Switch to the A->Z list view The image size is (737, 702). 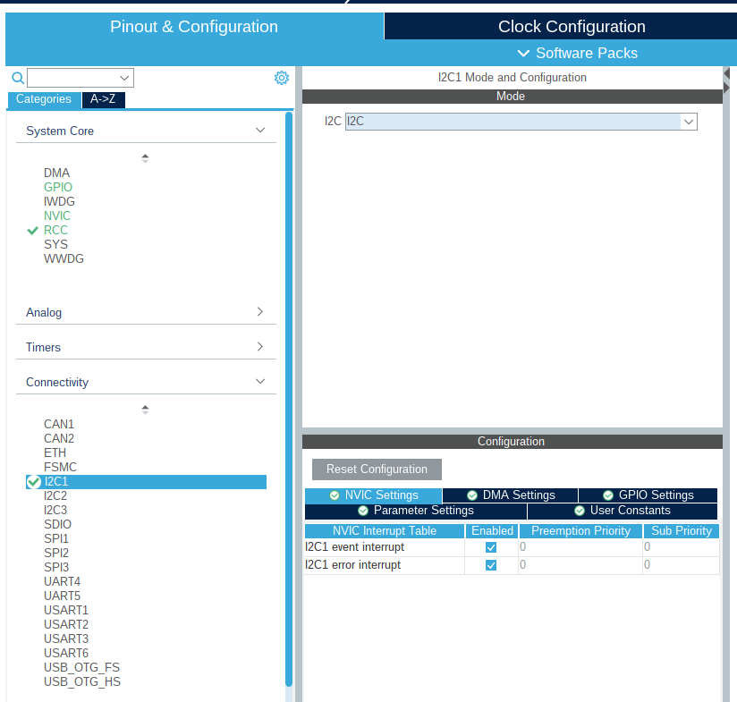tap(103, 99)
